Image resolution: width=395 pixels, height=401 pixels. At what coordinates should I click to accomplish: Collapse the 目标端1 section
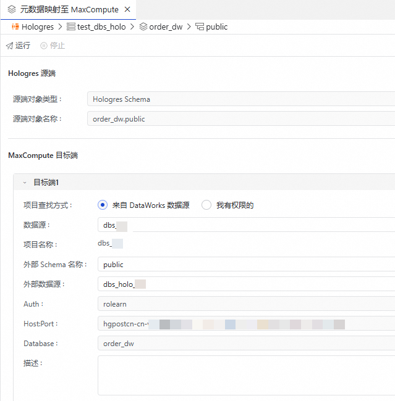25,183
